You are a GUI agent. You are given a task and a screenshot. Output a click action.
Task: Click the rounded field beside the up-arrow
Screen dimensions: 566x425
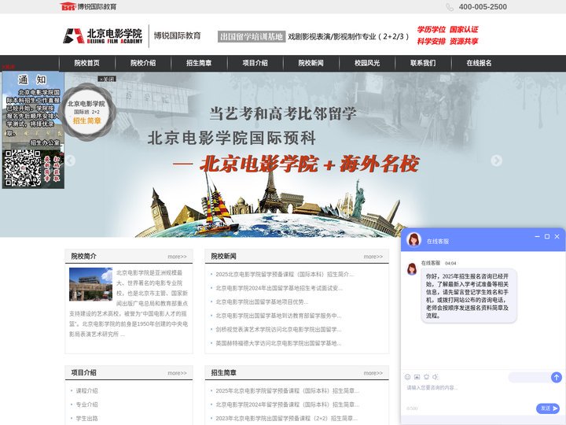(529, 377)
